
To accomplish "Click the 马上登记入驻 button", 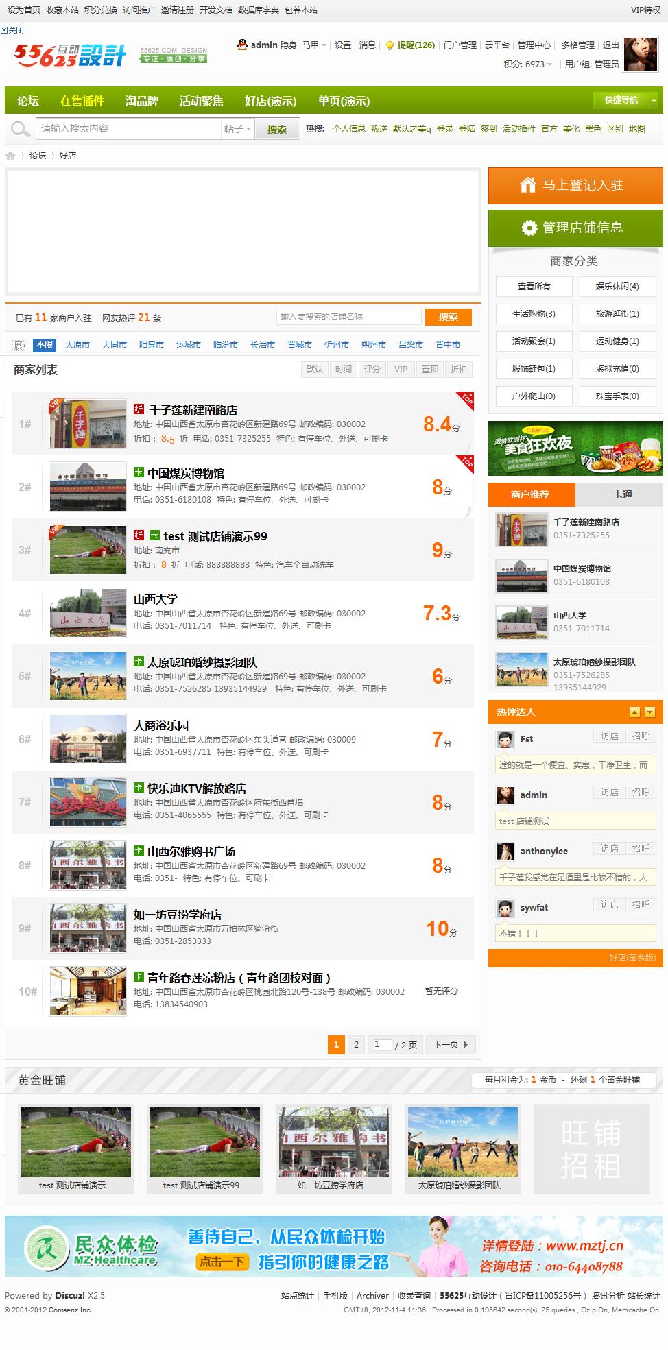I will tap(575, 185).
